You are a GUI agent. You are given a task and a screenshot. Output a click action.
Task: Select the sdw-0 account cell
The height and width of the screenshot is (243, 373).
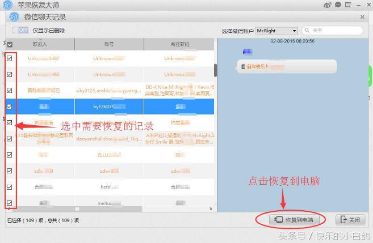point(109,170)
